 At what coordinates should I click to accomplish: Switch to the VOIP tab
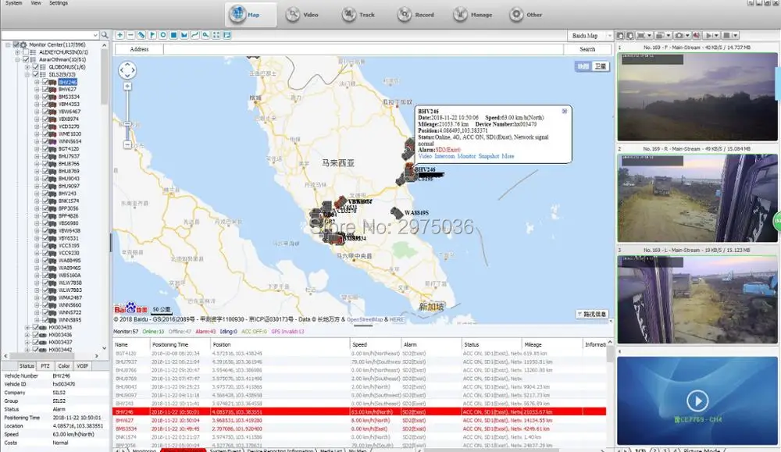[82, 366]
